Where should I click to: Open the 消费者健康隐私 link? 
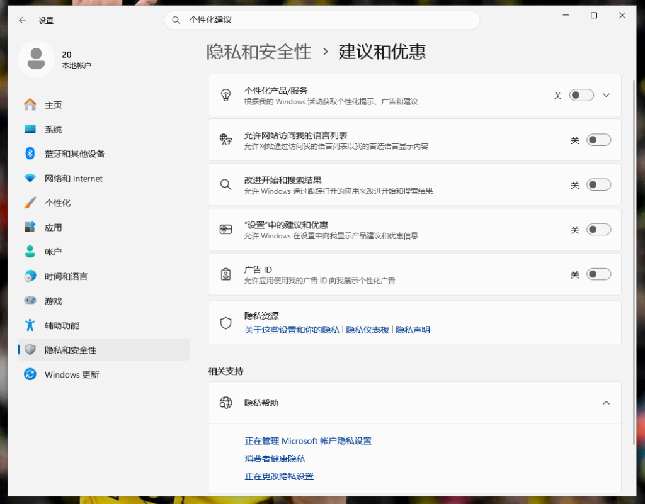[275, 459]
